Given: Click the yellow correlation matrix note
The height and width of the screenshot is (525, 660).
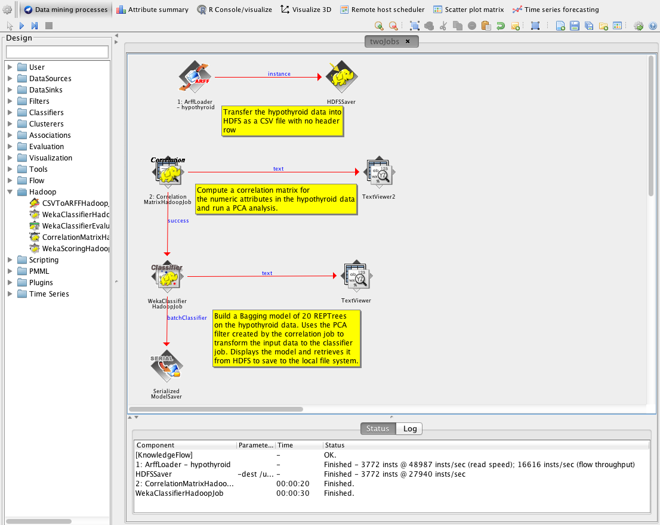Looking at the screenshot, I should click(276, 199).
